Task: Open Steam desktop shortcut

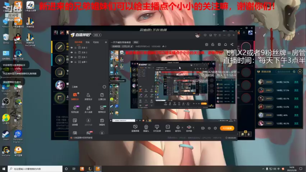Action: (6, 135)
